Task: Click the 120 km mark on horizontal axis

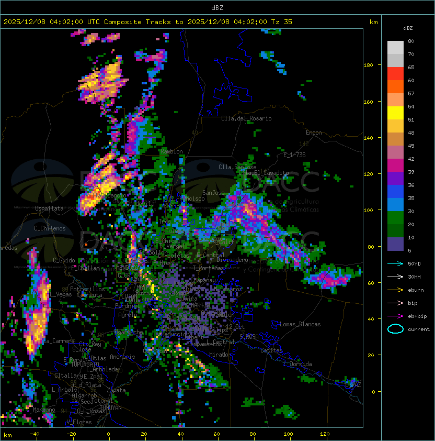Action: point(325,434)
